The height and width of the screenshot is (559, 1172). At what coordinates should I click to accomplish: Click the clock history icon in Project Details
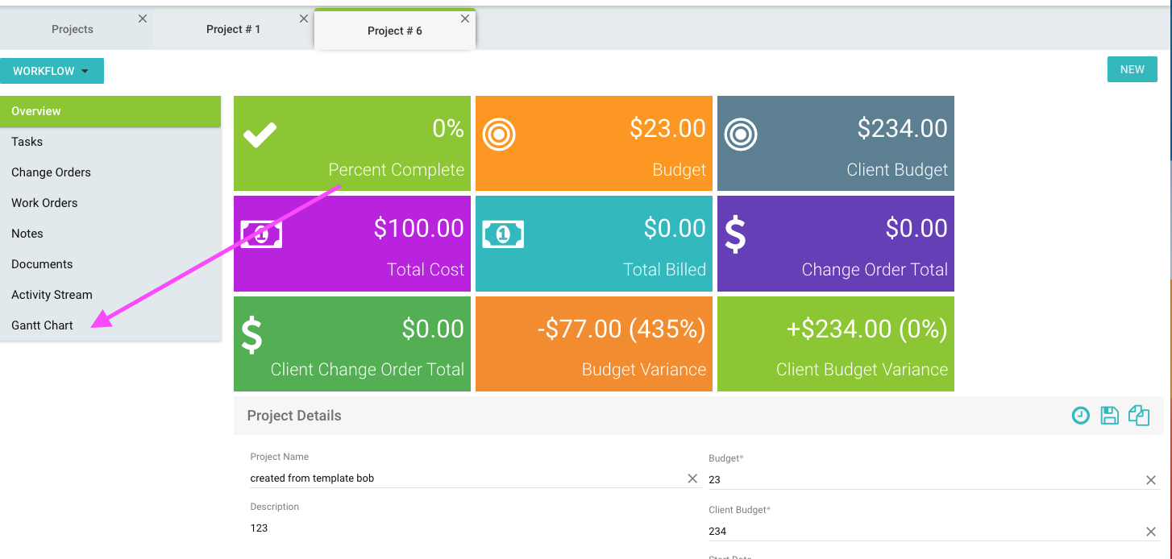1080,416
